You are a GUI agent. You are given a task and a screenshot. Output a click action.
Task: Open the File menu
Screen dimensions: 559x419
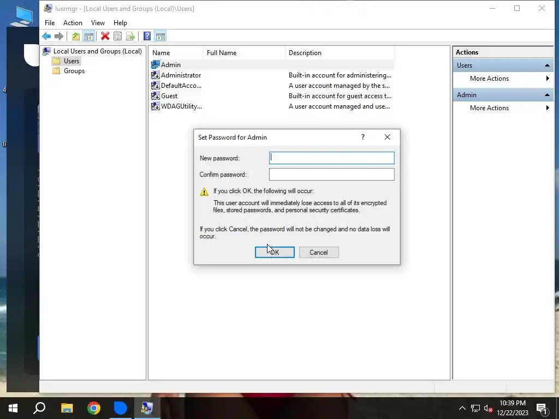point(50,23)
